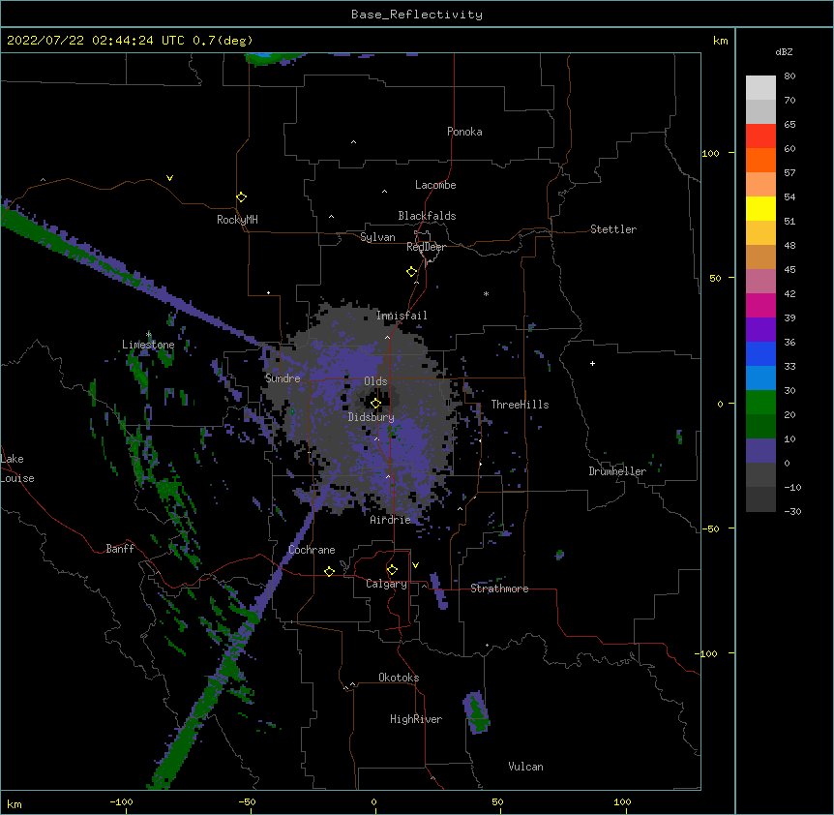Click the RedDeer city label
The height and width of the screenshot is (815, 834).
426,247
